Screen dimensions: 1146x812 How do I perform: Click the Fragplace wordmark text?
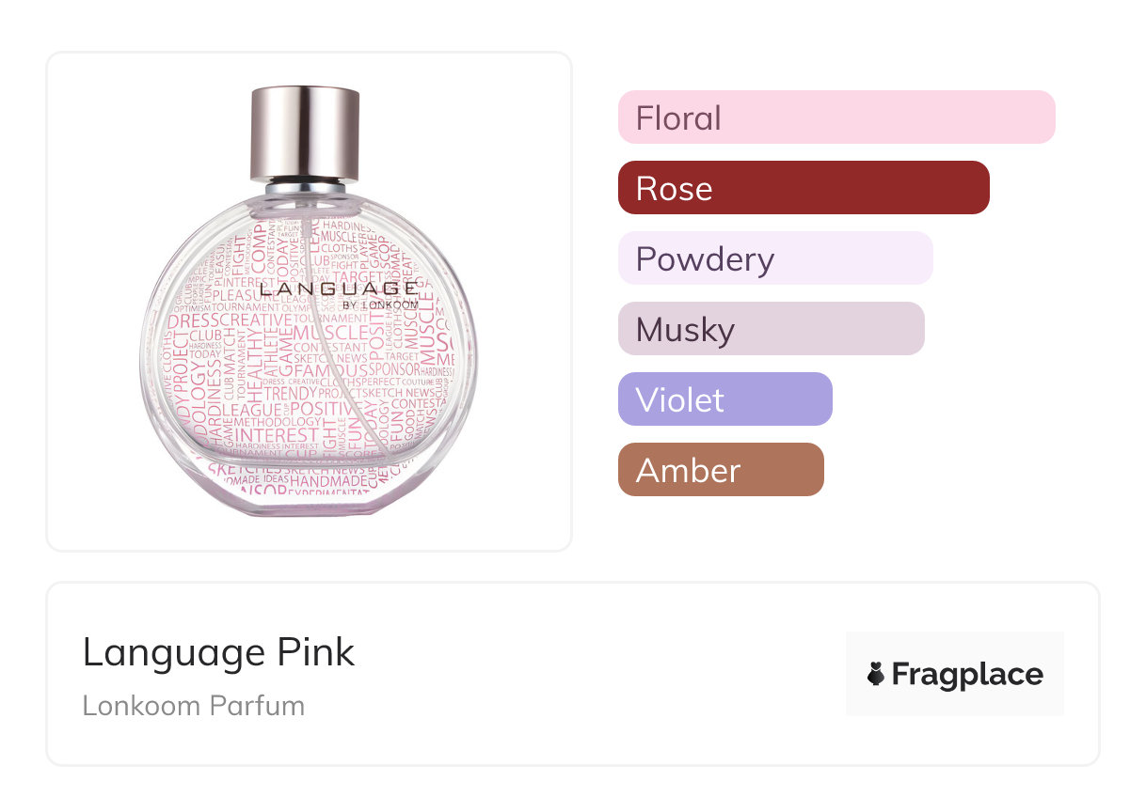(966, 674)
